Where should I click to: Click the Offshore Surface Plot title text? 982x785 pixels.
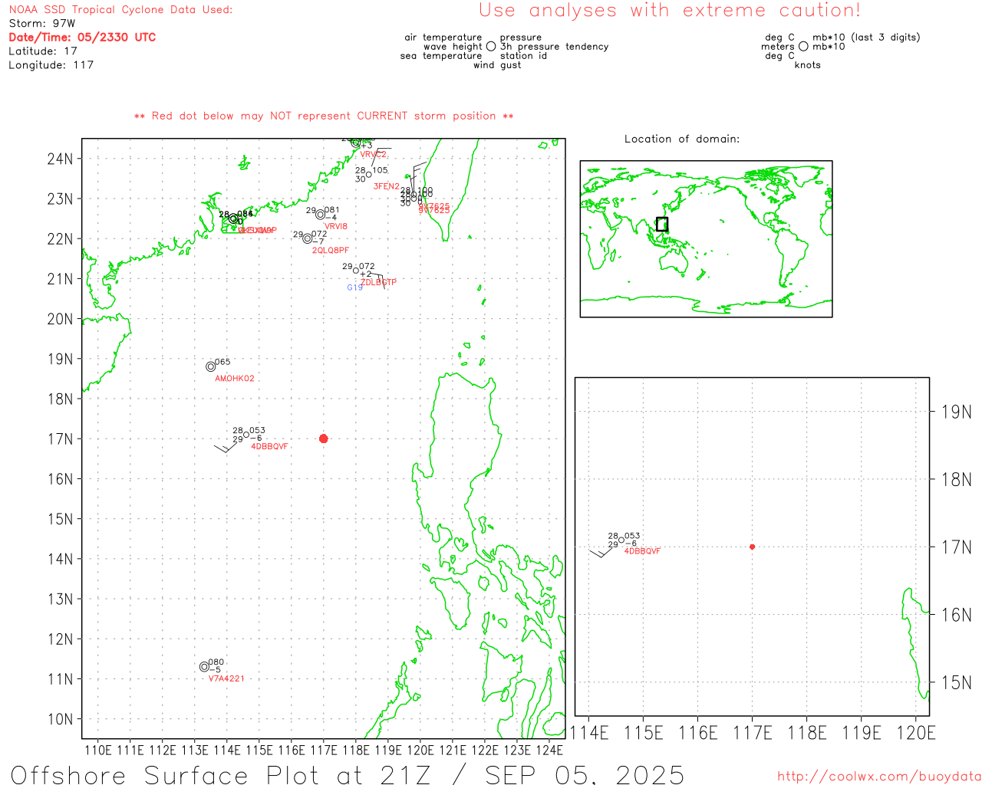[x=348, y=774]
